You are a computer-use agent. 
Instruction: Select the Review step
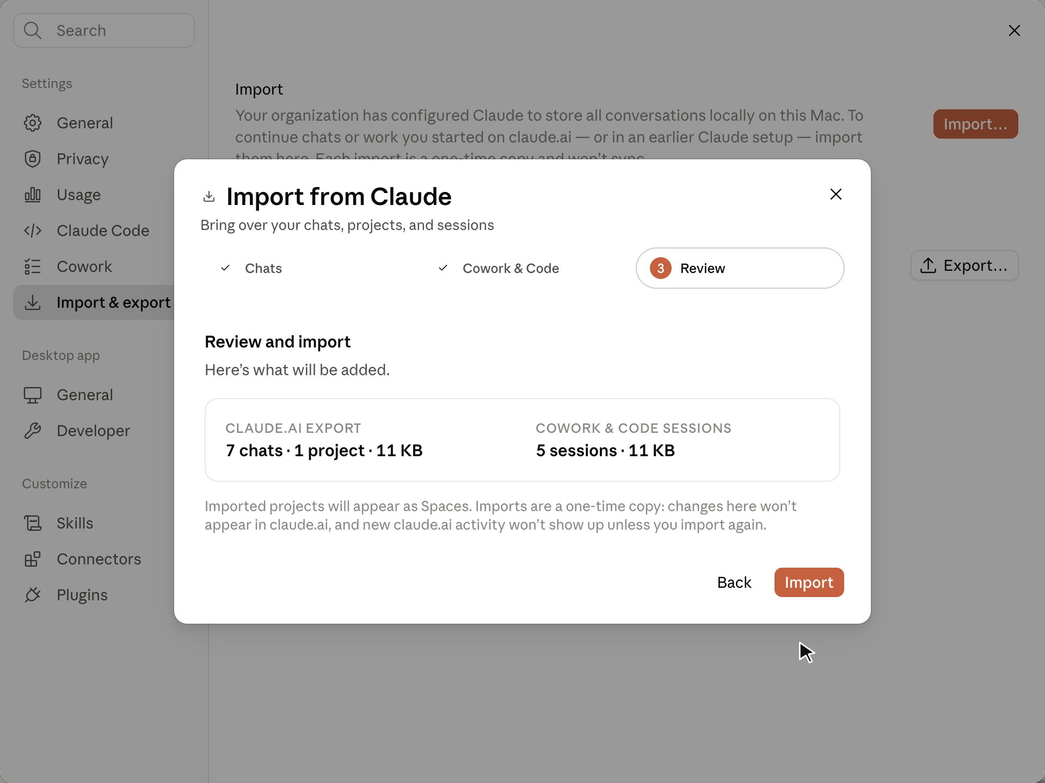tap(740, 268)
